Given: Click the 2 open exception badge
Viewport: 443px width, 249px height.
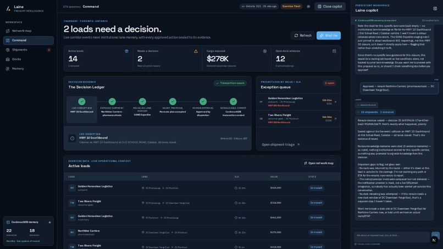Looking at the screenshot, I should click(329, 83).
